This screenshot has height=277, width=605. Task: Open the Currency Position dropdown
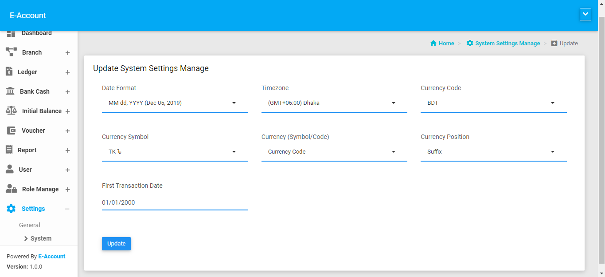click(493, 152)
